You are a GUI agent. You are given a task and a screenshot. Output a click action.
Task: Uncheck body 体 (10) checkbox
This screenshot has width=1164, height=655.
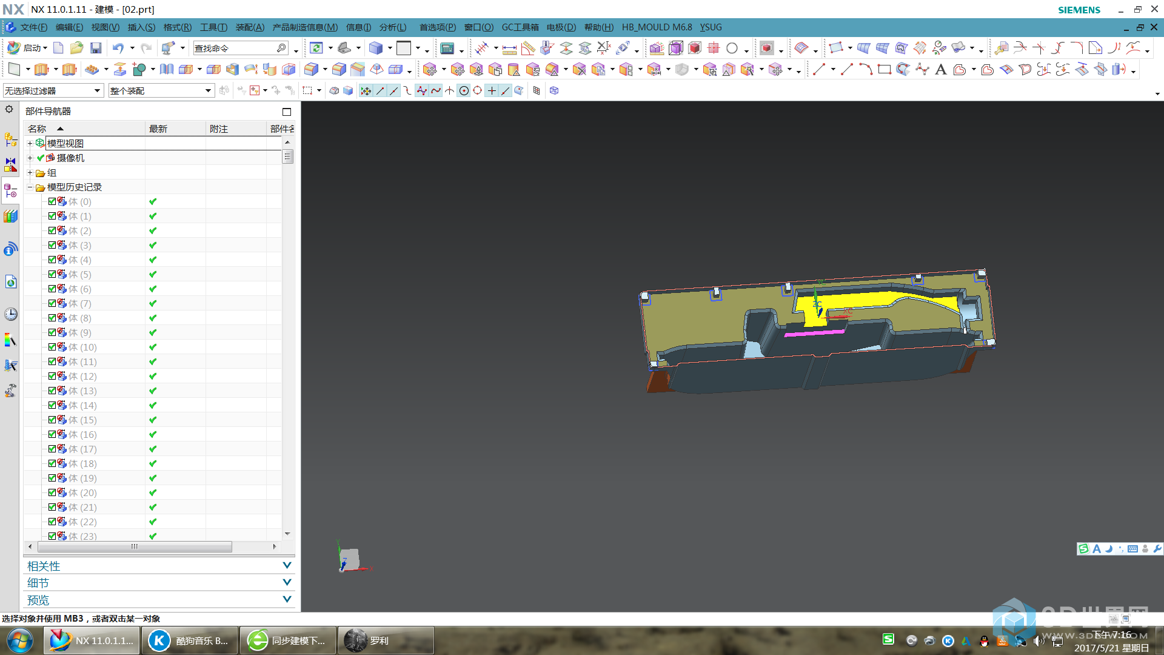point(52,347)
